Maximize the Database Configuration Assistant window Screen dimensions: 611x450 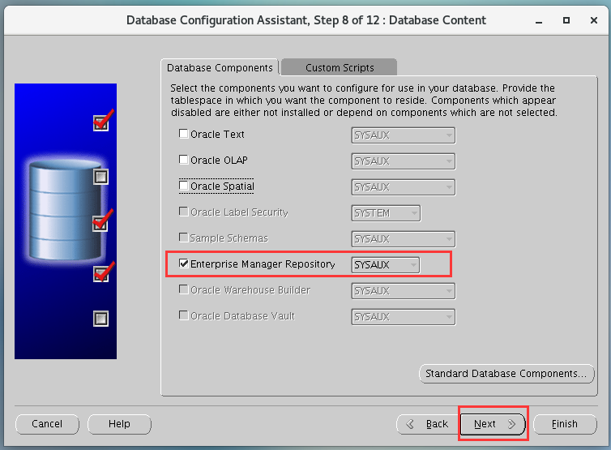pos(566,20)
